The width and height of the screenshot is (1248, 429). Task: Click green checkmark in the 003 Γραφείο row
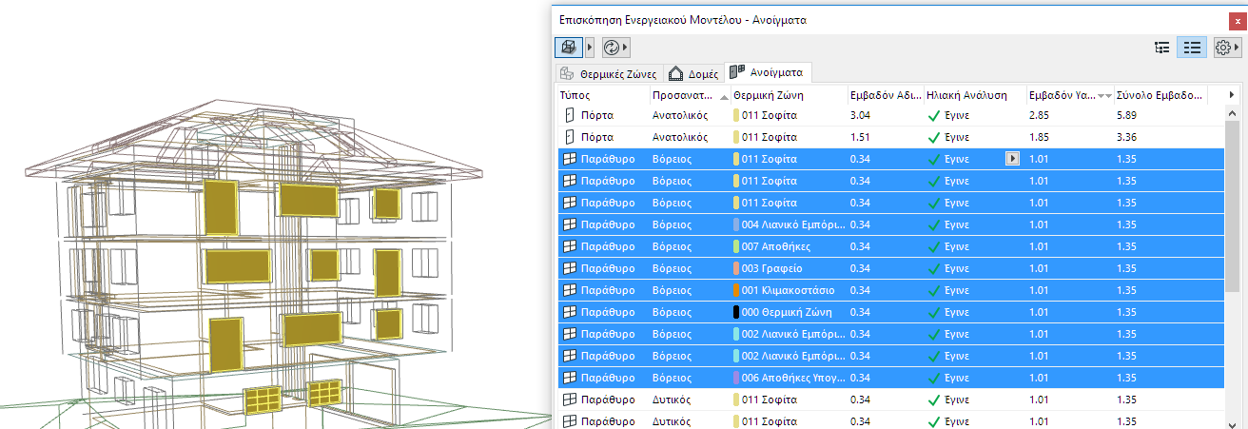933,268
